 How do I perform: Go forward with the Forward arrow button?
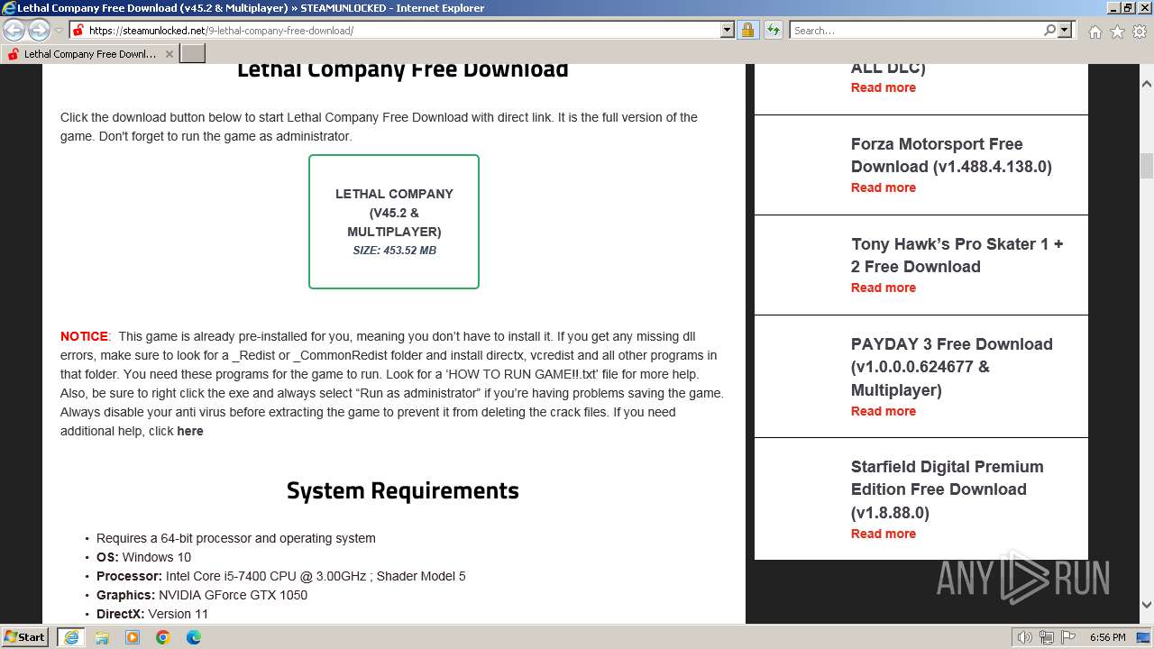[39, 30]
